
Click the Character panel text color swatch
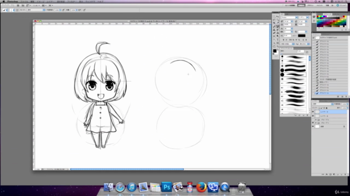pos(302,35)
